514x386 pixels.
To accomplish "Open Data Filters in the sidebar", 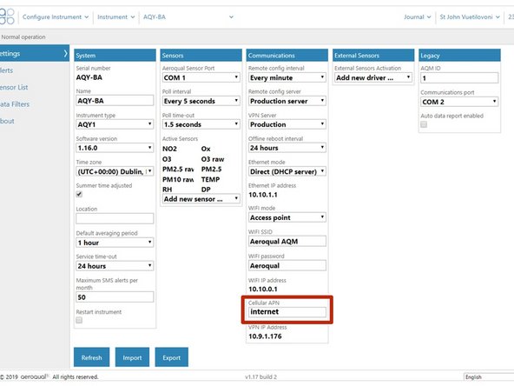I will [x=15, y=104].
